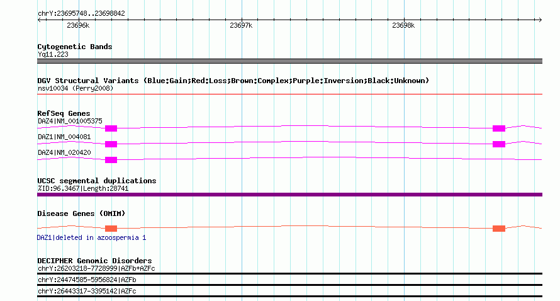The height and width of the screenshot is (301, 560).
Task: Click the chrY:26443317-3395142|AZFc label
Action: [87, 292]
